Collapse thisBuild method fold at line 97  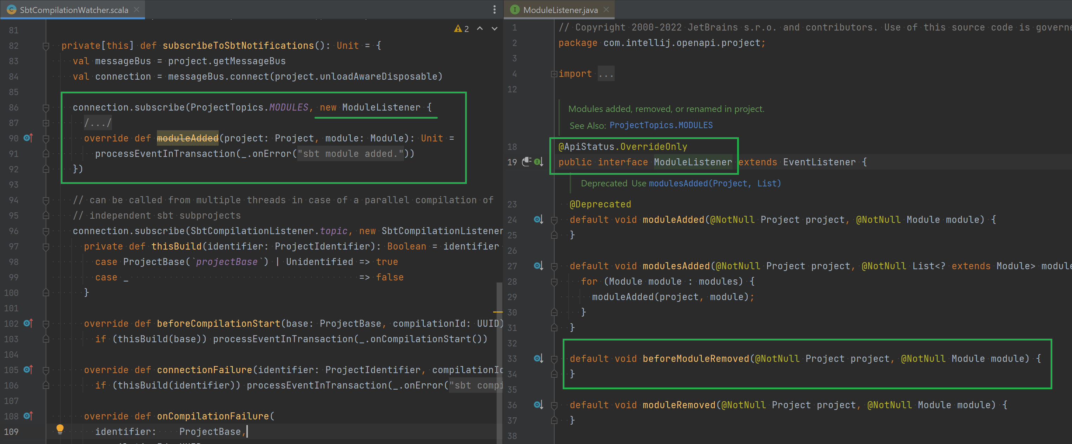[x=46, y=246]
